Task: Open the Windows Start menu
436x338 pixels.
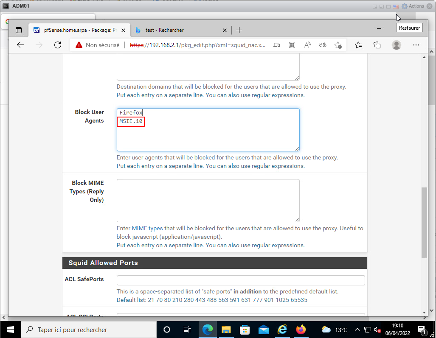Action: [10, 330]
